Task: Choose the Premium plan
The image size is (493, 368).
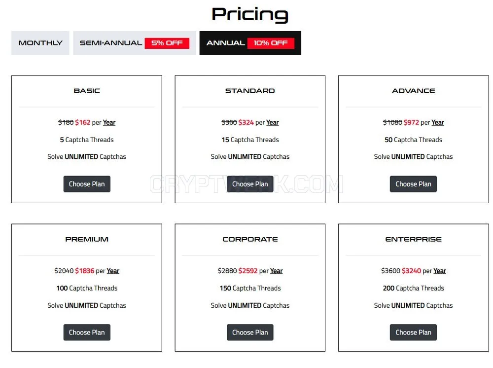Action: coord(87,332)
